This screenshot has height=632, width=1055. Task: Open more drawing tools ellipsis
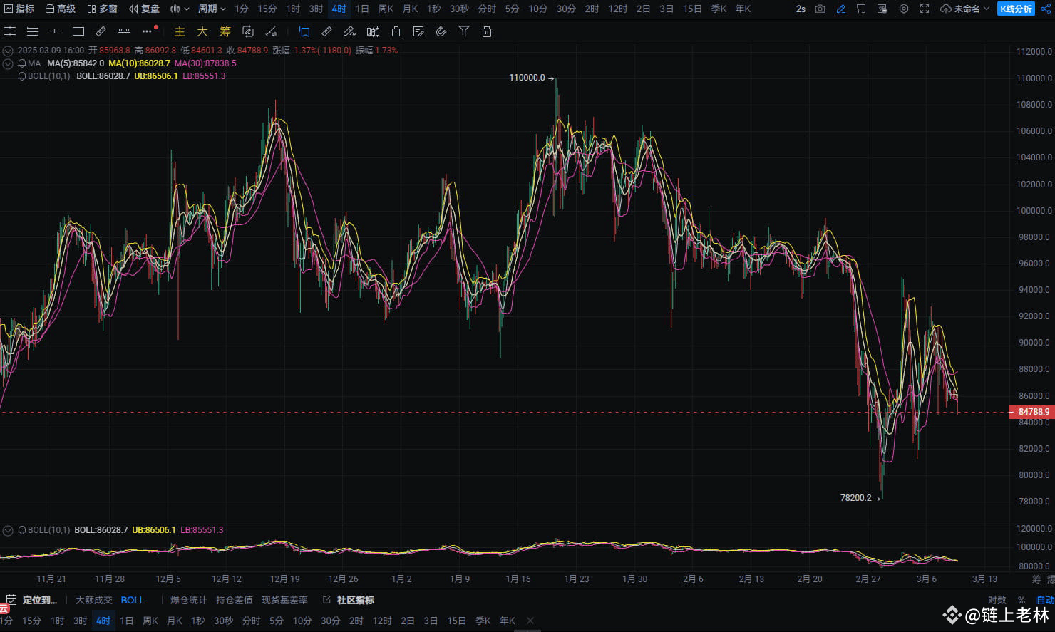tap(147, 31)
